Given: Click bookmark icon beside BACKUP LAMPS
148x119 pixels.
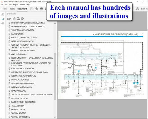Looking at the screenshot, I should (9, 34).
